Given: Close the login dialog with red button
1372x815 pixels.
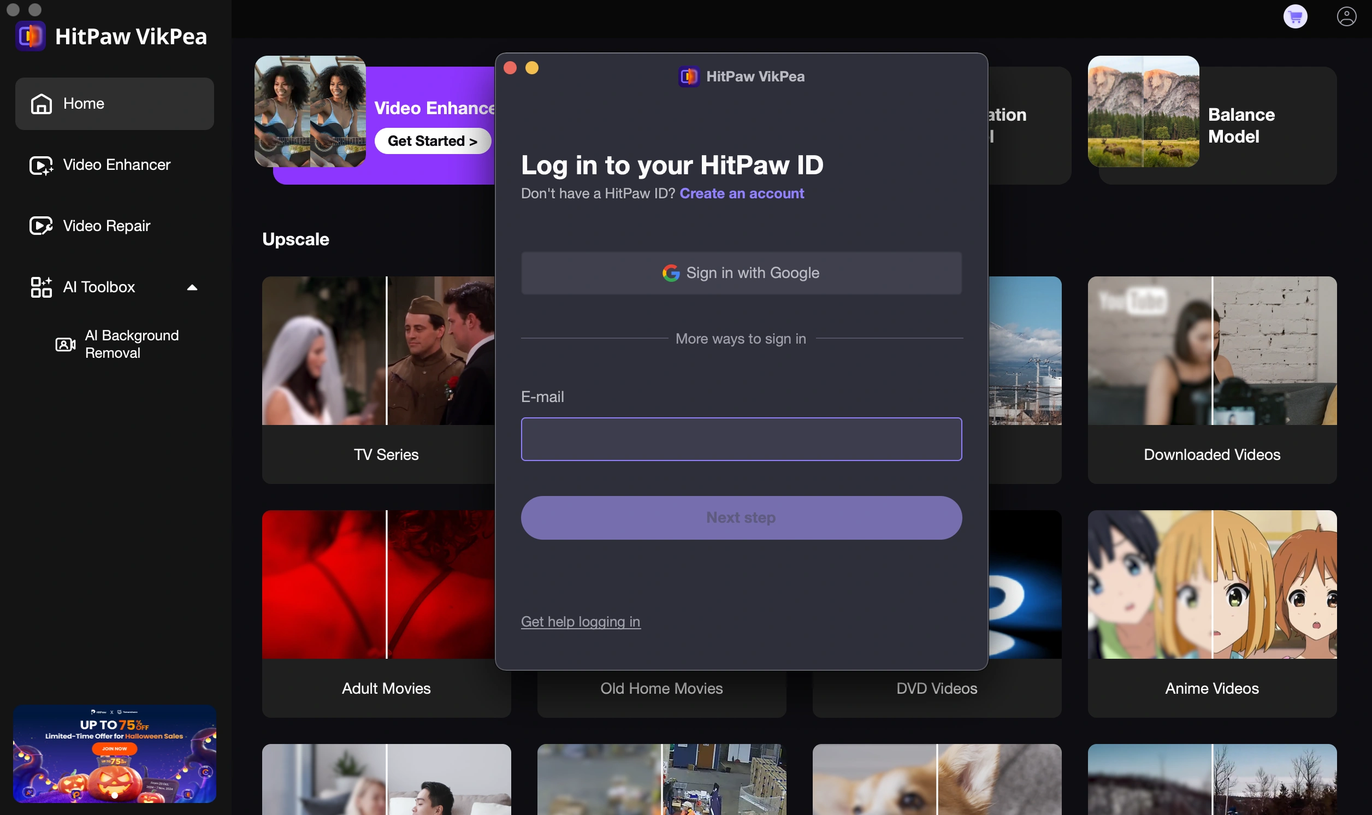Looking at the screenshot, I should point(510,68).
